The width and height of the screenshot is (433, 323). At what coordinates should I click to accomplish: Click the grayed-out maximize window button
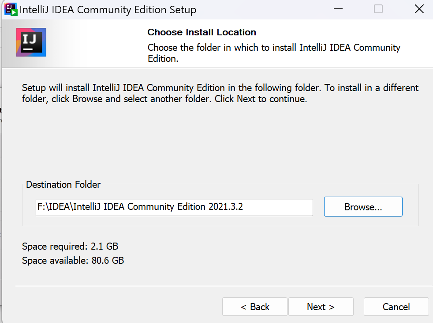coord(378,9)
